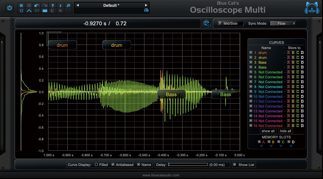Go to next preset arrow
Image resolution: width=323 pixels, height=179 pixels.
click(146, 5)
